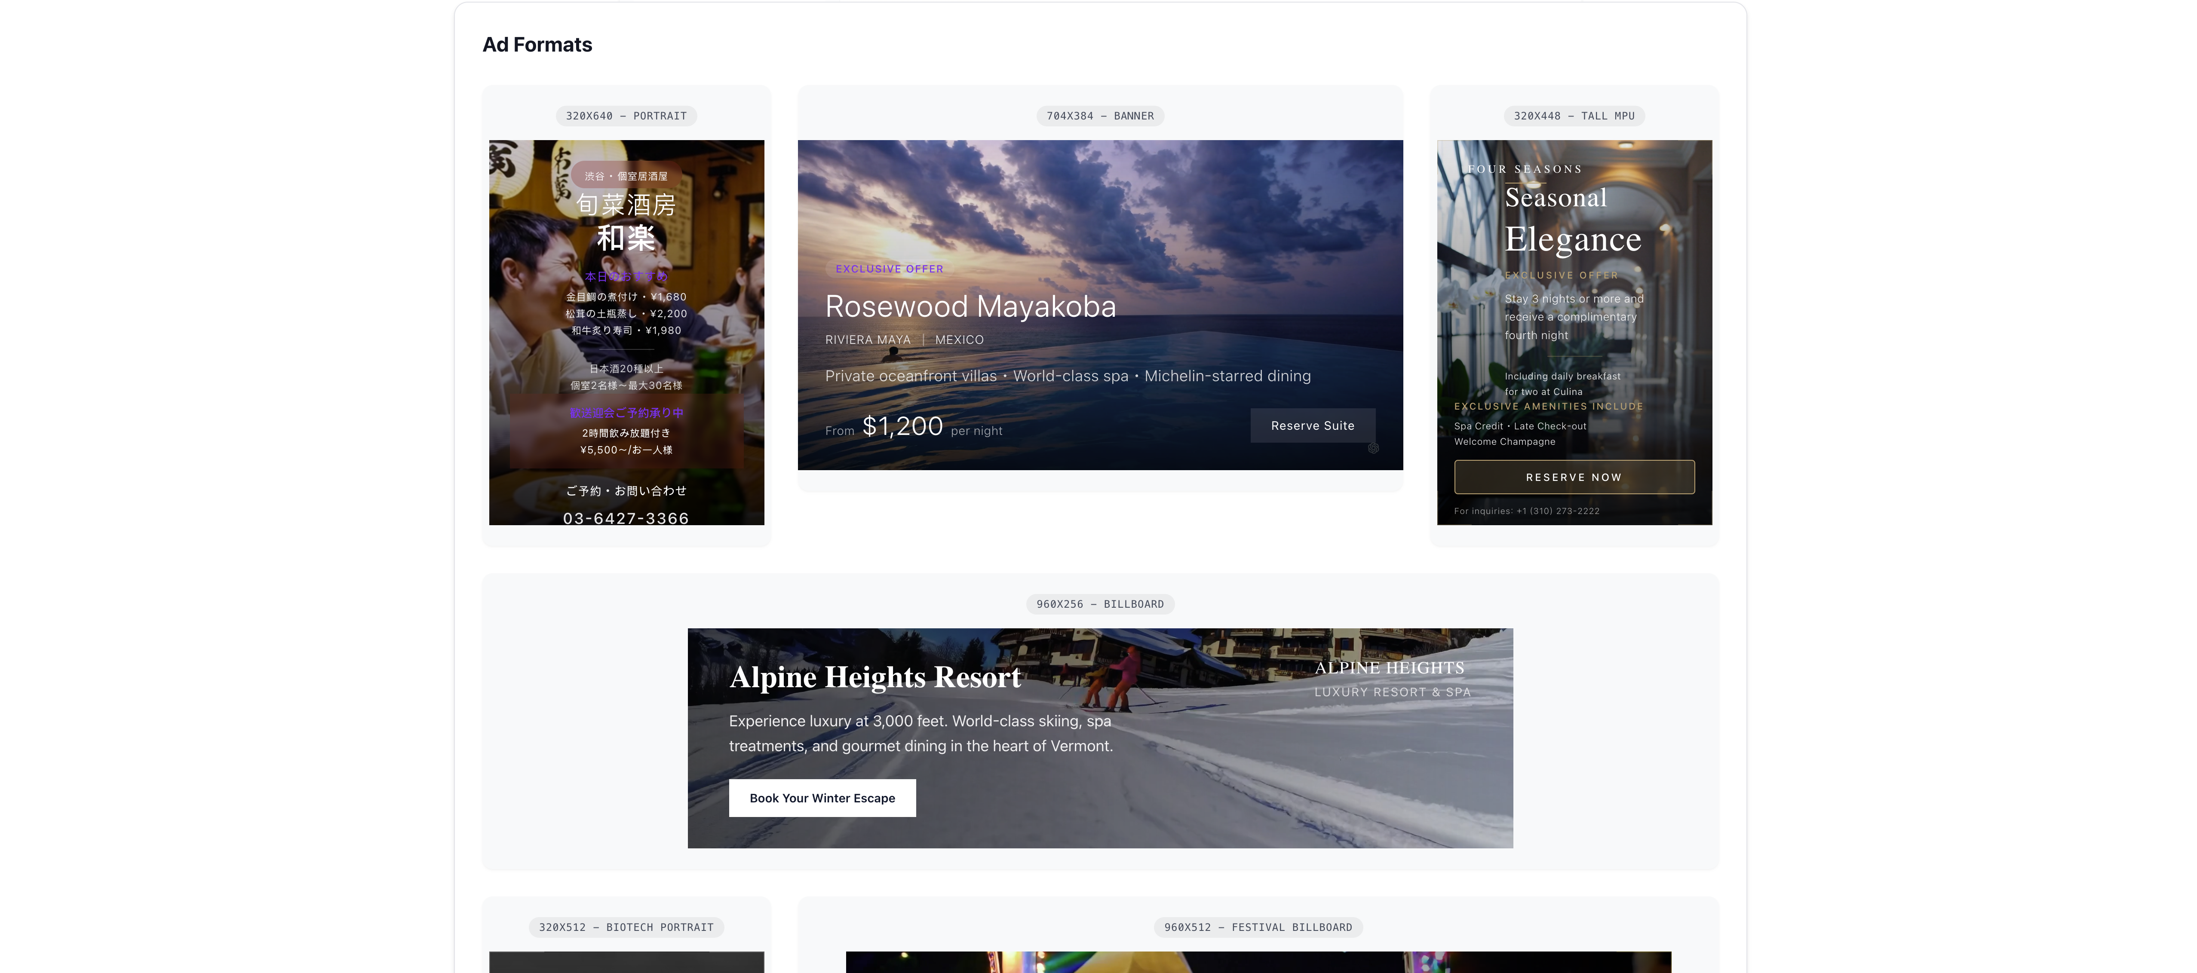Click the $1,200 price in banner
The width and height of the screenshot is (2197, 973).
[x=902, y=425]
